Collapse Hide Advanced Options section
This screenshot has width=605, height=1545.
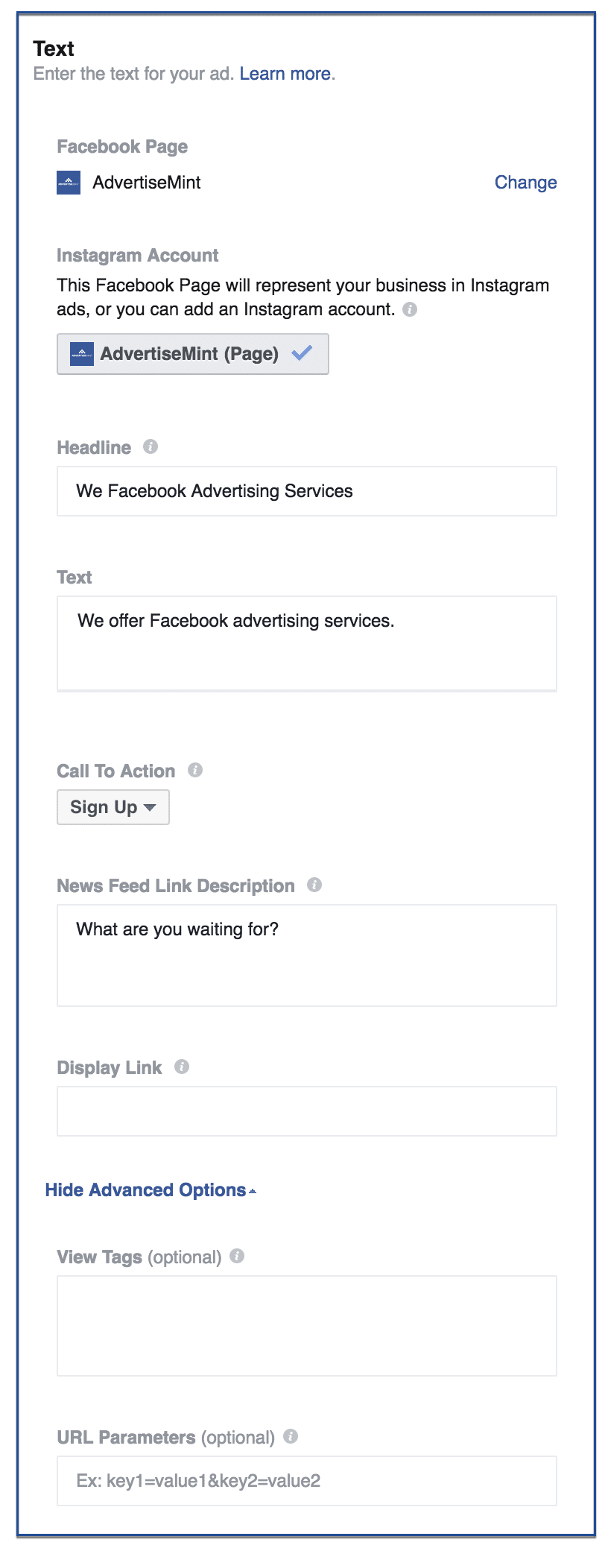click(151, 1190)
